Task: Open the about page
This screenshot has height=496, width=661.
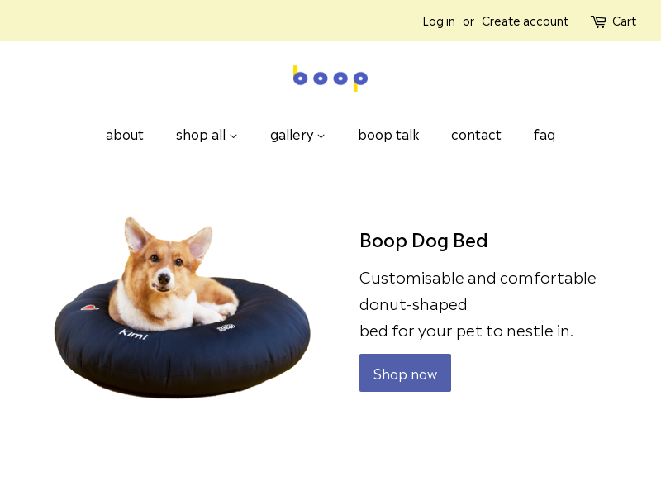Action: pos(125,135)
